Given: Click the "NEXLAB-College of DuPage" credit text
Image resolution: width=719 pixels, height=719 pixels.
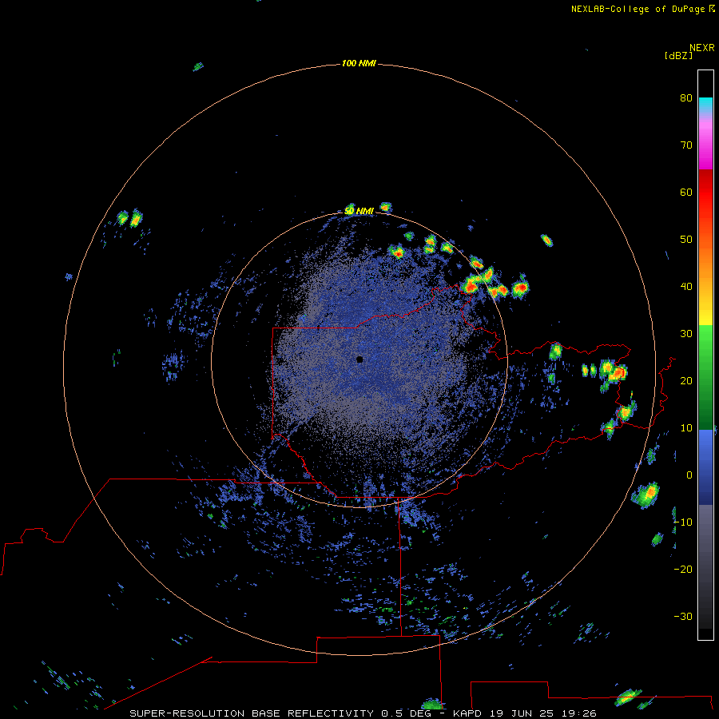Looking at the screenshot, I should 638,9.
